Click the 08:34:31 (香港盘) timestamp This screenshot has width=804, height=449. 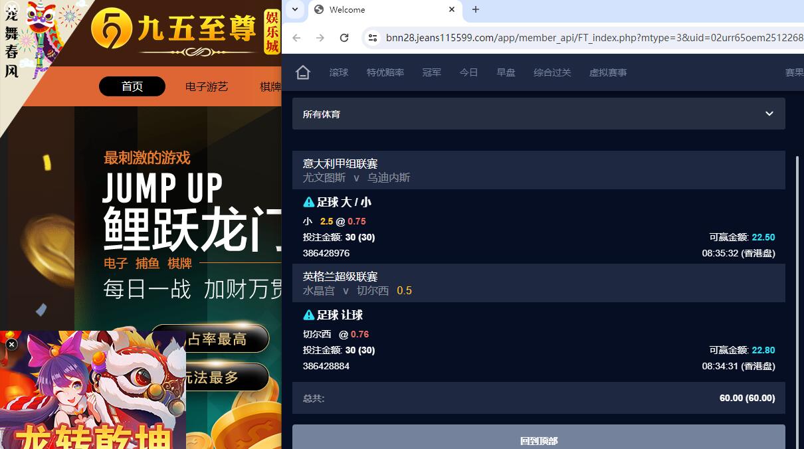pyautogui.click(x=739, y=366)
